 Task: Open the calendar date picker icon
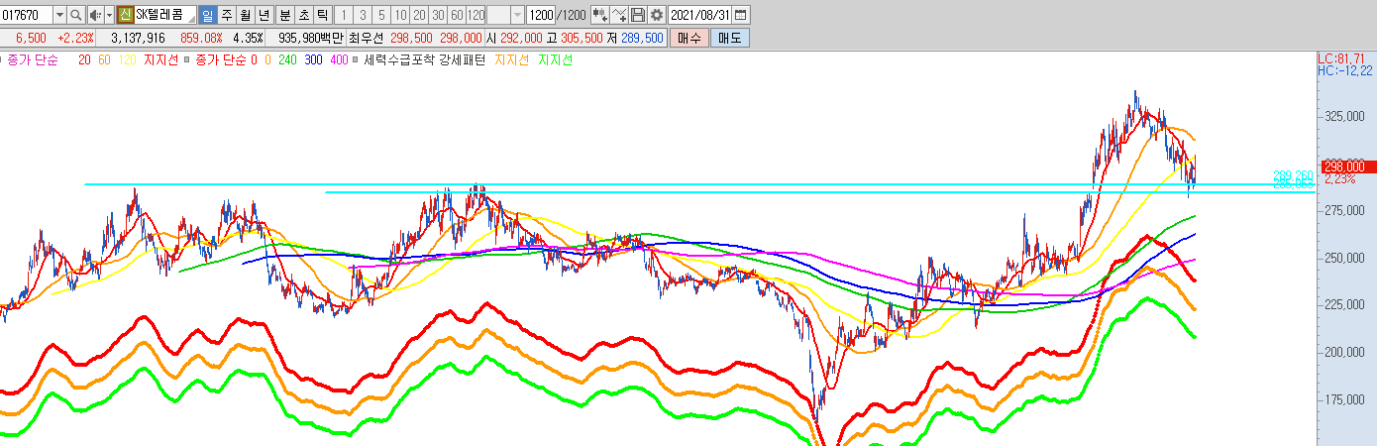tap(742, 15)
